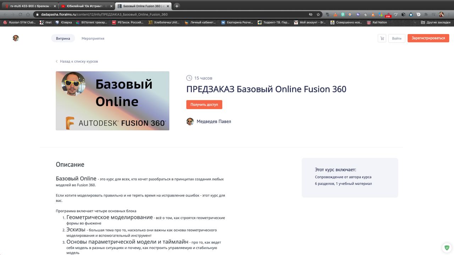Click Получить доступ button
Image resolution: width=454 pixels, height=255 pixels.
(204, 104)
